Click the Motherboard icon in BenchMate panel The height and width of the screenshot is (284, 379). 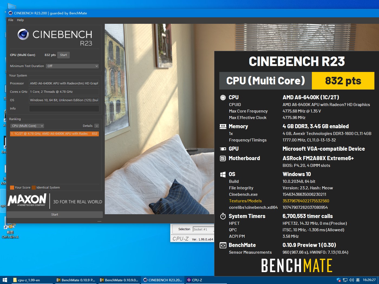click(x=223, y=158)
